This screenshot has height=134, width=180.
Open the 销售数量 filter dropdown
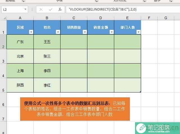click(85, 32)
